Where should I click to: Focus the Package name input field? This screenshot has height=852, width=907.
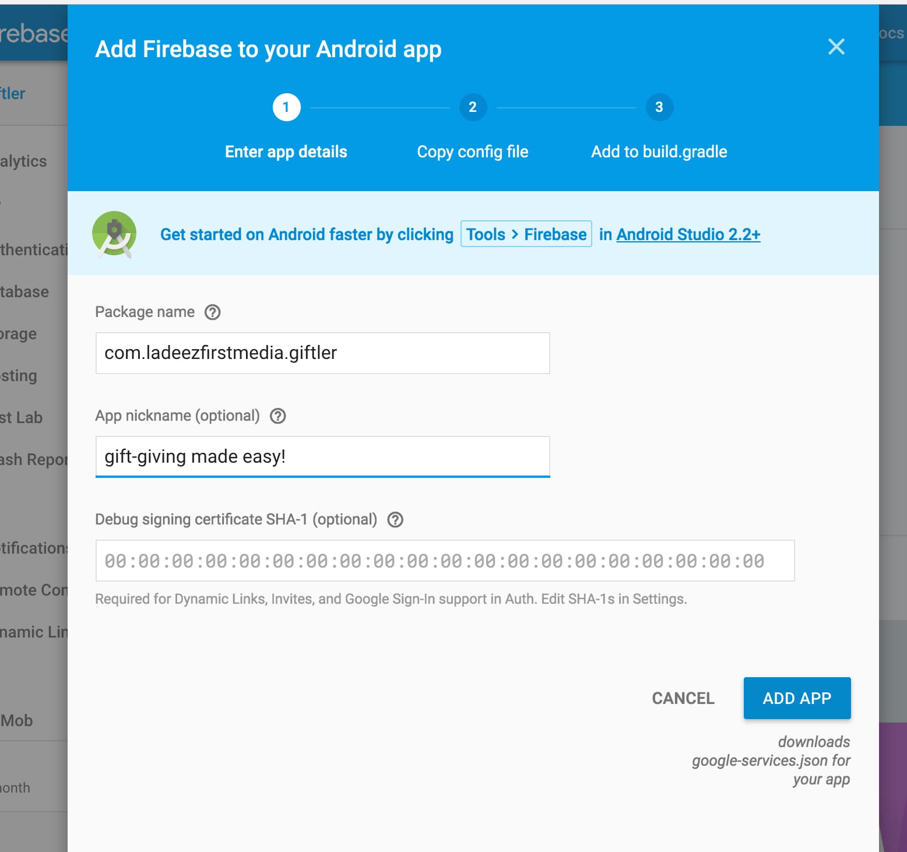322,353
